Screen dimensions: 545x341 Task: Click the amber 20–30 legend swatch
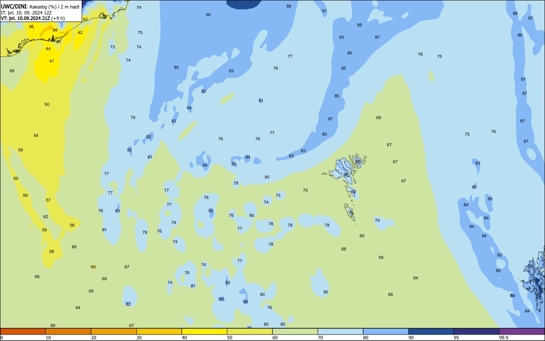coord(114,331)
